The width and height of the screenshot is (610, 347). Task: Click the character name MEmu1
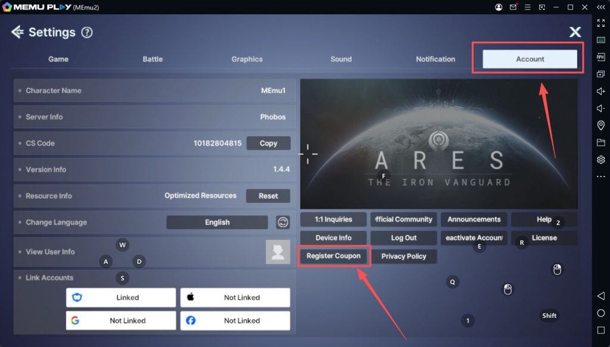(x=273, y=90)
